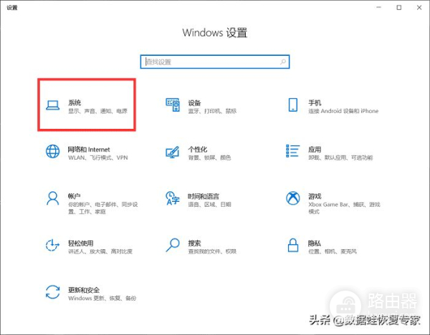Viewport: 430px width, 335px height.
Task: Close the 设置 window
Action: tap(419, 7)
